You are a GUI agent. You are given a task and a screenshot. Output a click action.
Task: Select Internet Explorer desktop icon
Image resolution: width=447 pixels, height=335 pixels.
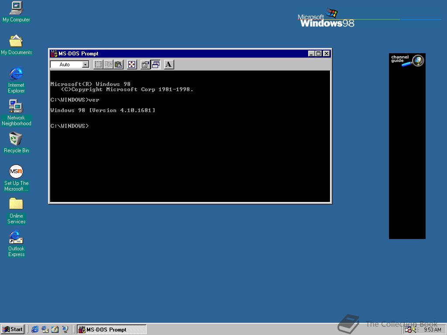coord(16,81)
